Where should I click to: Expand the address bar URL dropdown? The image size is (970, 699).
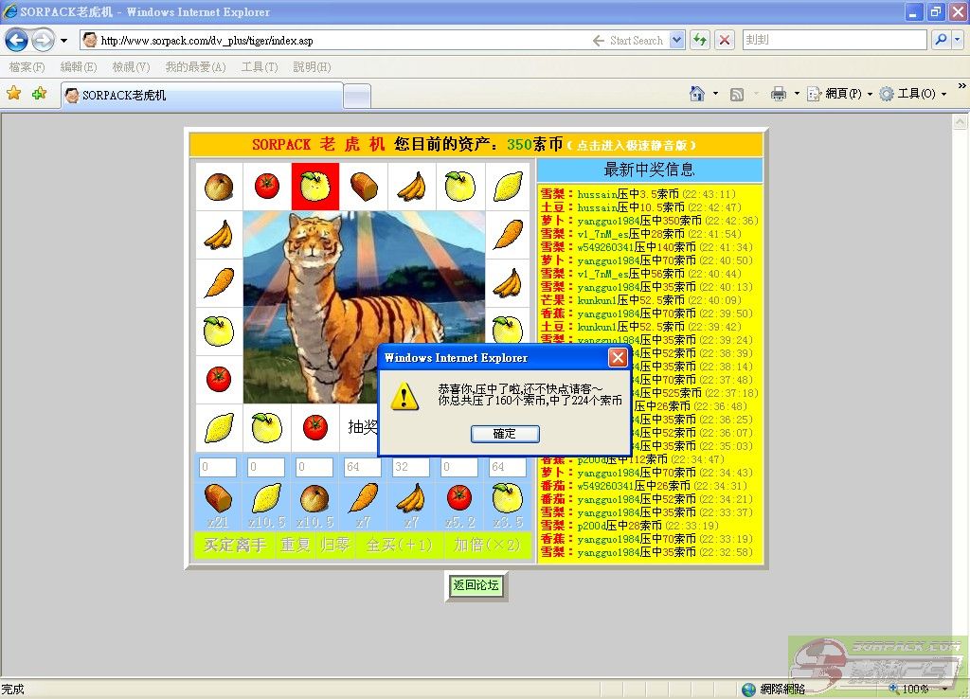pyautogui.click(x=677, y=41)
